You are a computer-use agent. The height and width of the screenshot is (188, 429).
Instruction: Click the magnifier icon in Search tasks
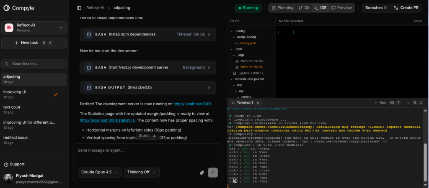7,64
